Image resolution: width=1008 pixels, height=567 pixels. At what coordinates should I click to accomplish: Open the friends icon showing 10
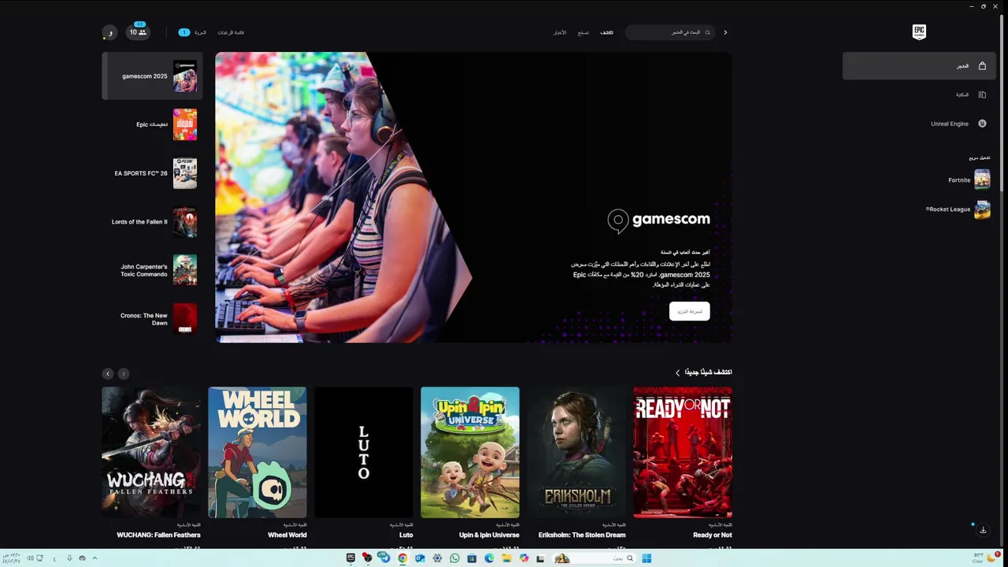(138, 32)
